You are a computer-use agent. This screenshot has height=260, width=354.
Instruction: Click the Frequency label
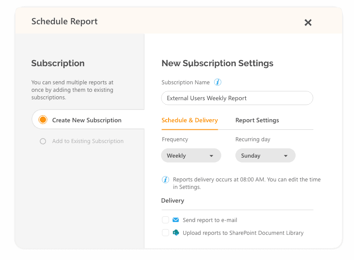175,139
